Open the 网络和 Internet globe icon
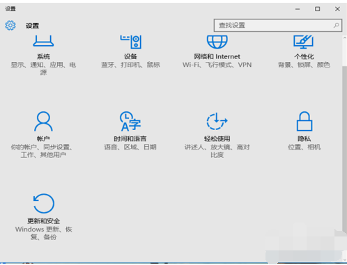Viewport: 347px width, 265px height. (x=217, y=42)
